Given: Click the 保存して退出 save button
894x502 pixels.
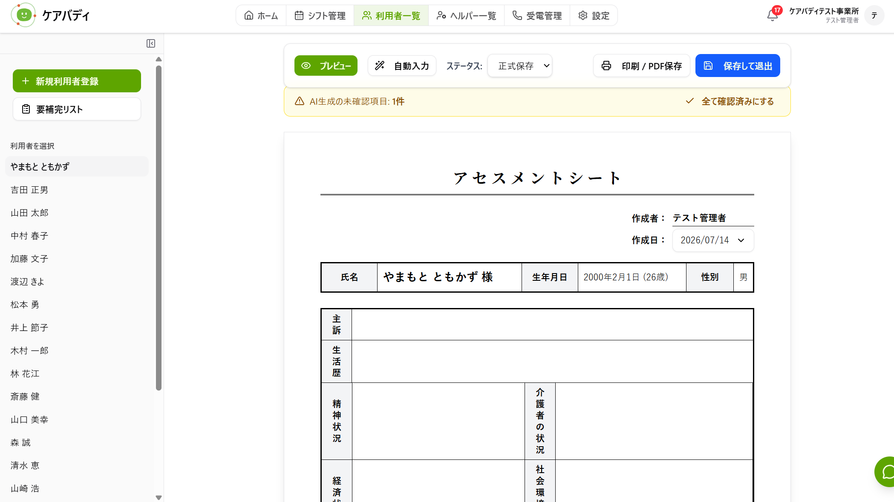Looking at the screenshot, I should point(738,66).
